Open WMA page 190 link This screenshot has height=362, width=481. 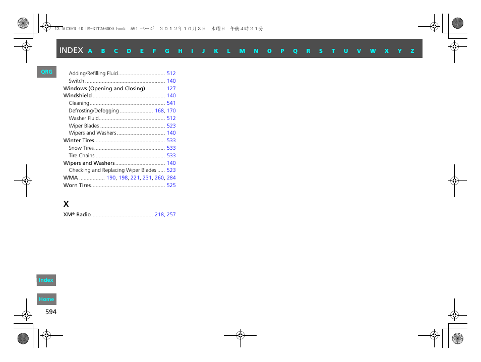coord(111,177)
